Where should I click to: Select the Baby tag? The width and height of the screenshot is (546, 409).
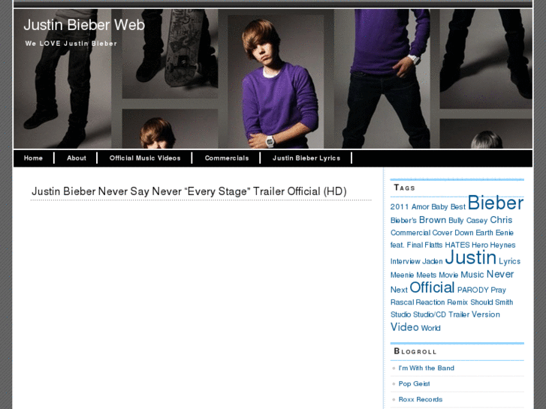[439, 207]
